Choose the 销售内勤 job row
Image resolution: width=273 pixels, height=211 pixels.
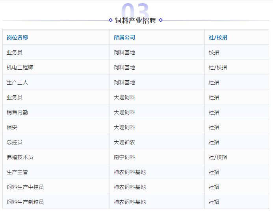point(17,112)
